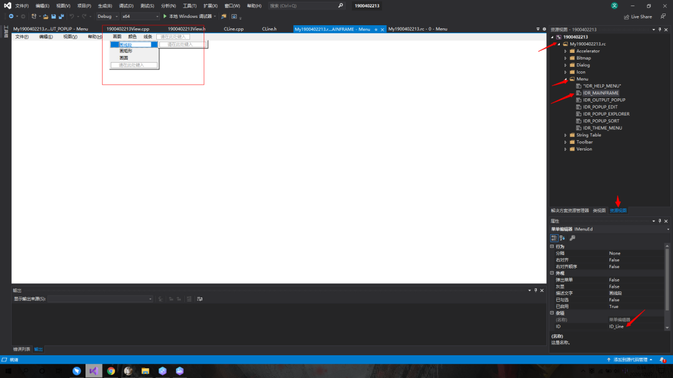Switch to the CLine.h tab

coord(269,29)
